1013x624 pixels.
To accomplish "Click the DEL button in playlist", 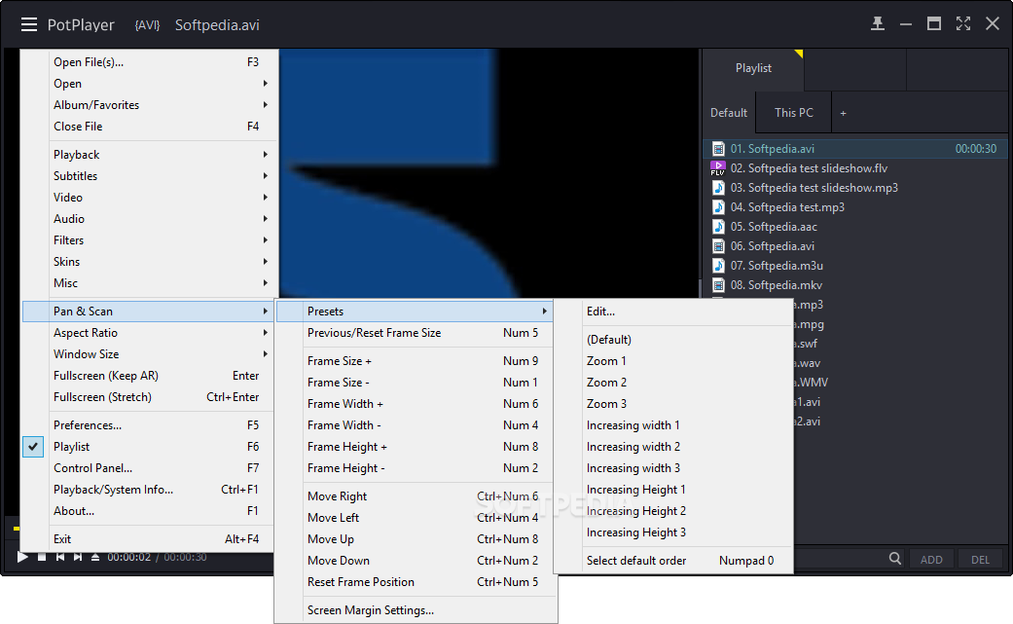I will pyautogui.click(x=980, y=560).
